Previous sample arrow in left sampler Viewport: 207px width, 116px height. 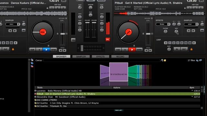click(10, 31)
